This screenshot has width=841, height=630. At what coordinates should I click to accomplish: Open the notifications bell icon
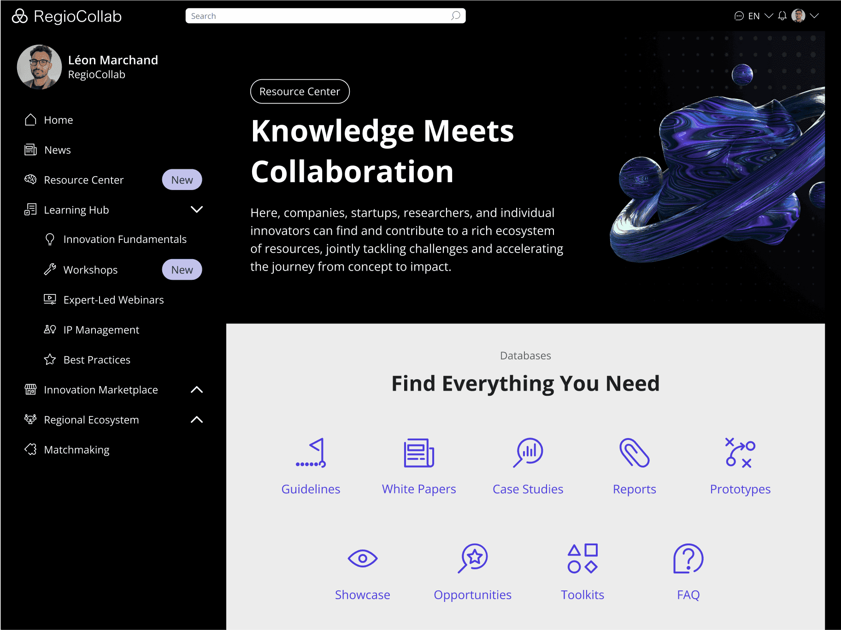click(x=782, y=16)
